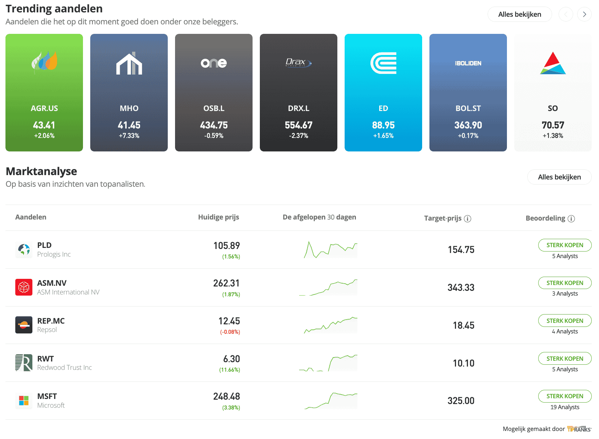This screenshot has width=599, height=439.
Task: Click the Drax logo on DRX.L card
Action: pos(298,62)
